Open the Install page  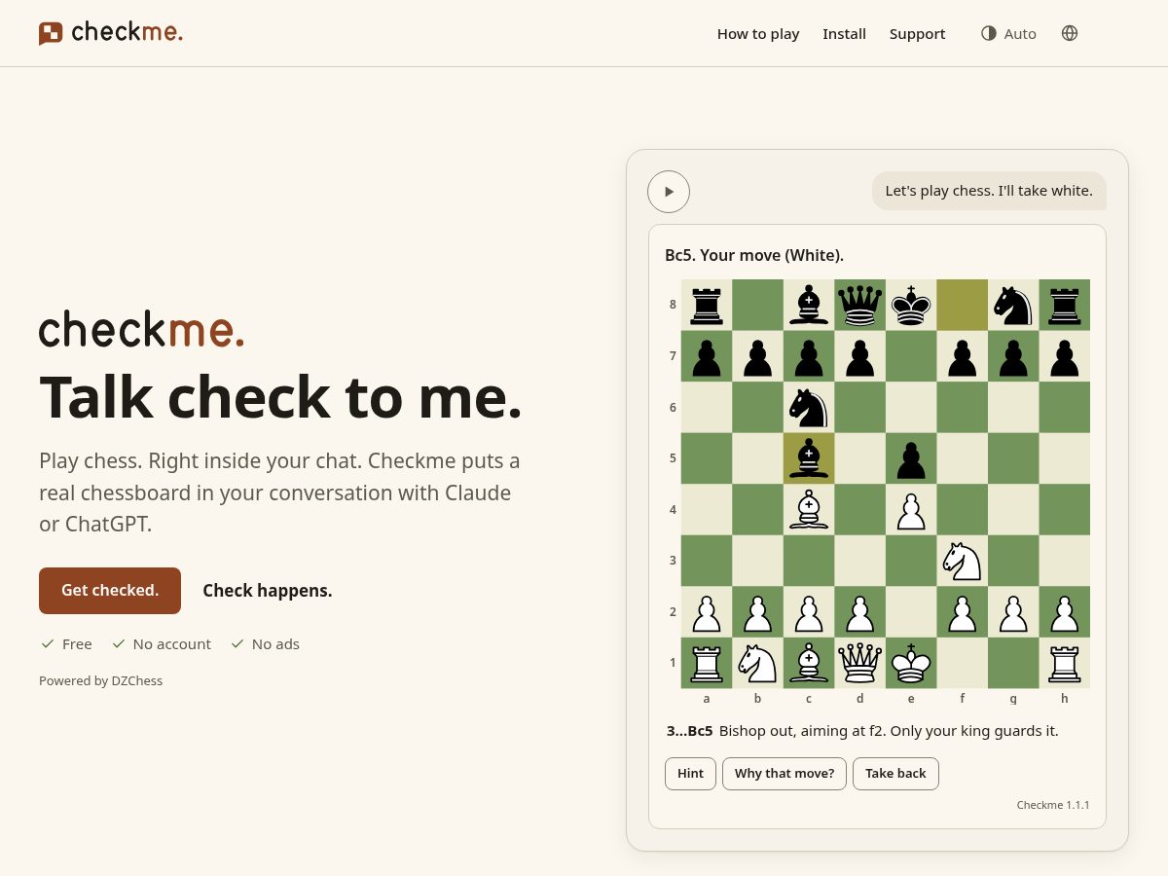[844, 33]
